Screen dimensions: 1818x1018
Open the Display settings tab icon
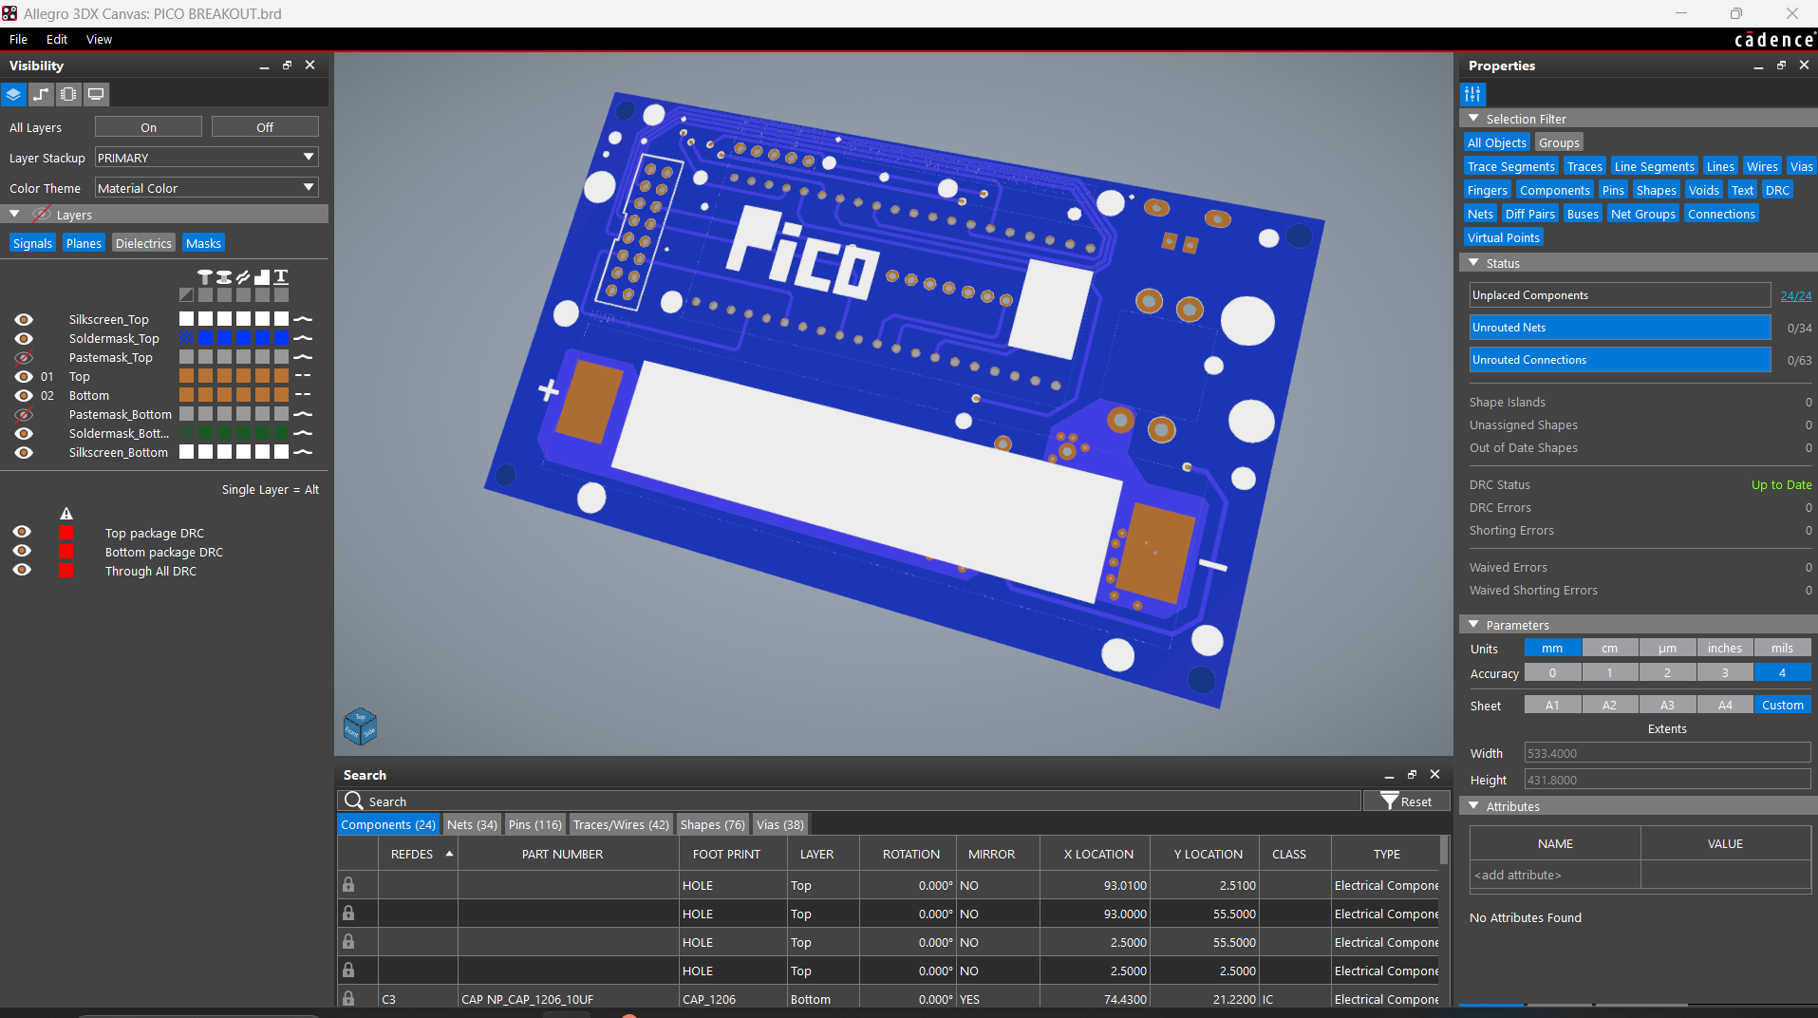coord(96,94)
